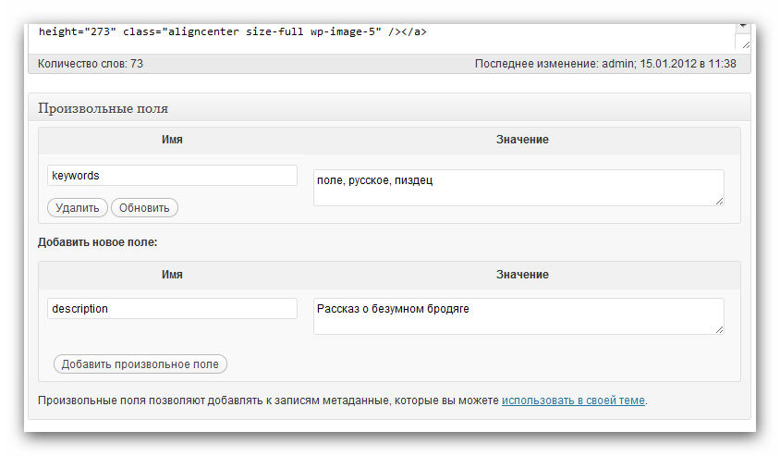The height and width of the screenshot is (456, 780).
Task: Click inside the HTML code editor area
Action: (382, 38)
